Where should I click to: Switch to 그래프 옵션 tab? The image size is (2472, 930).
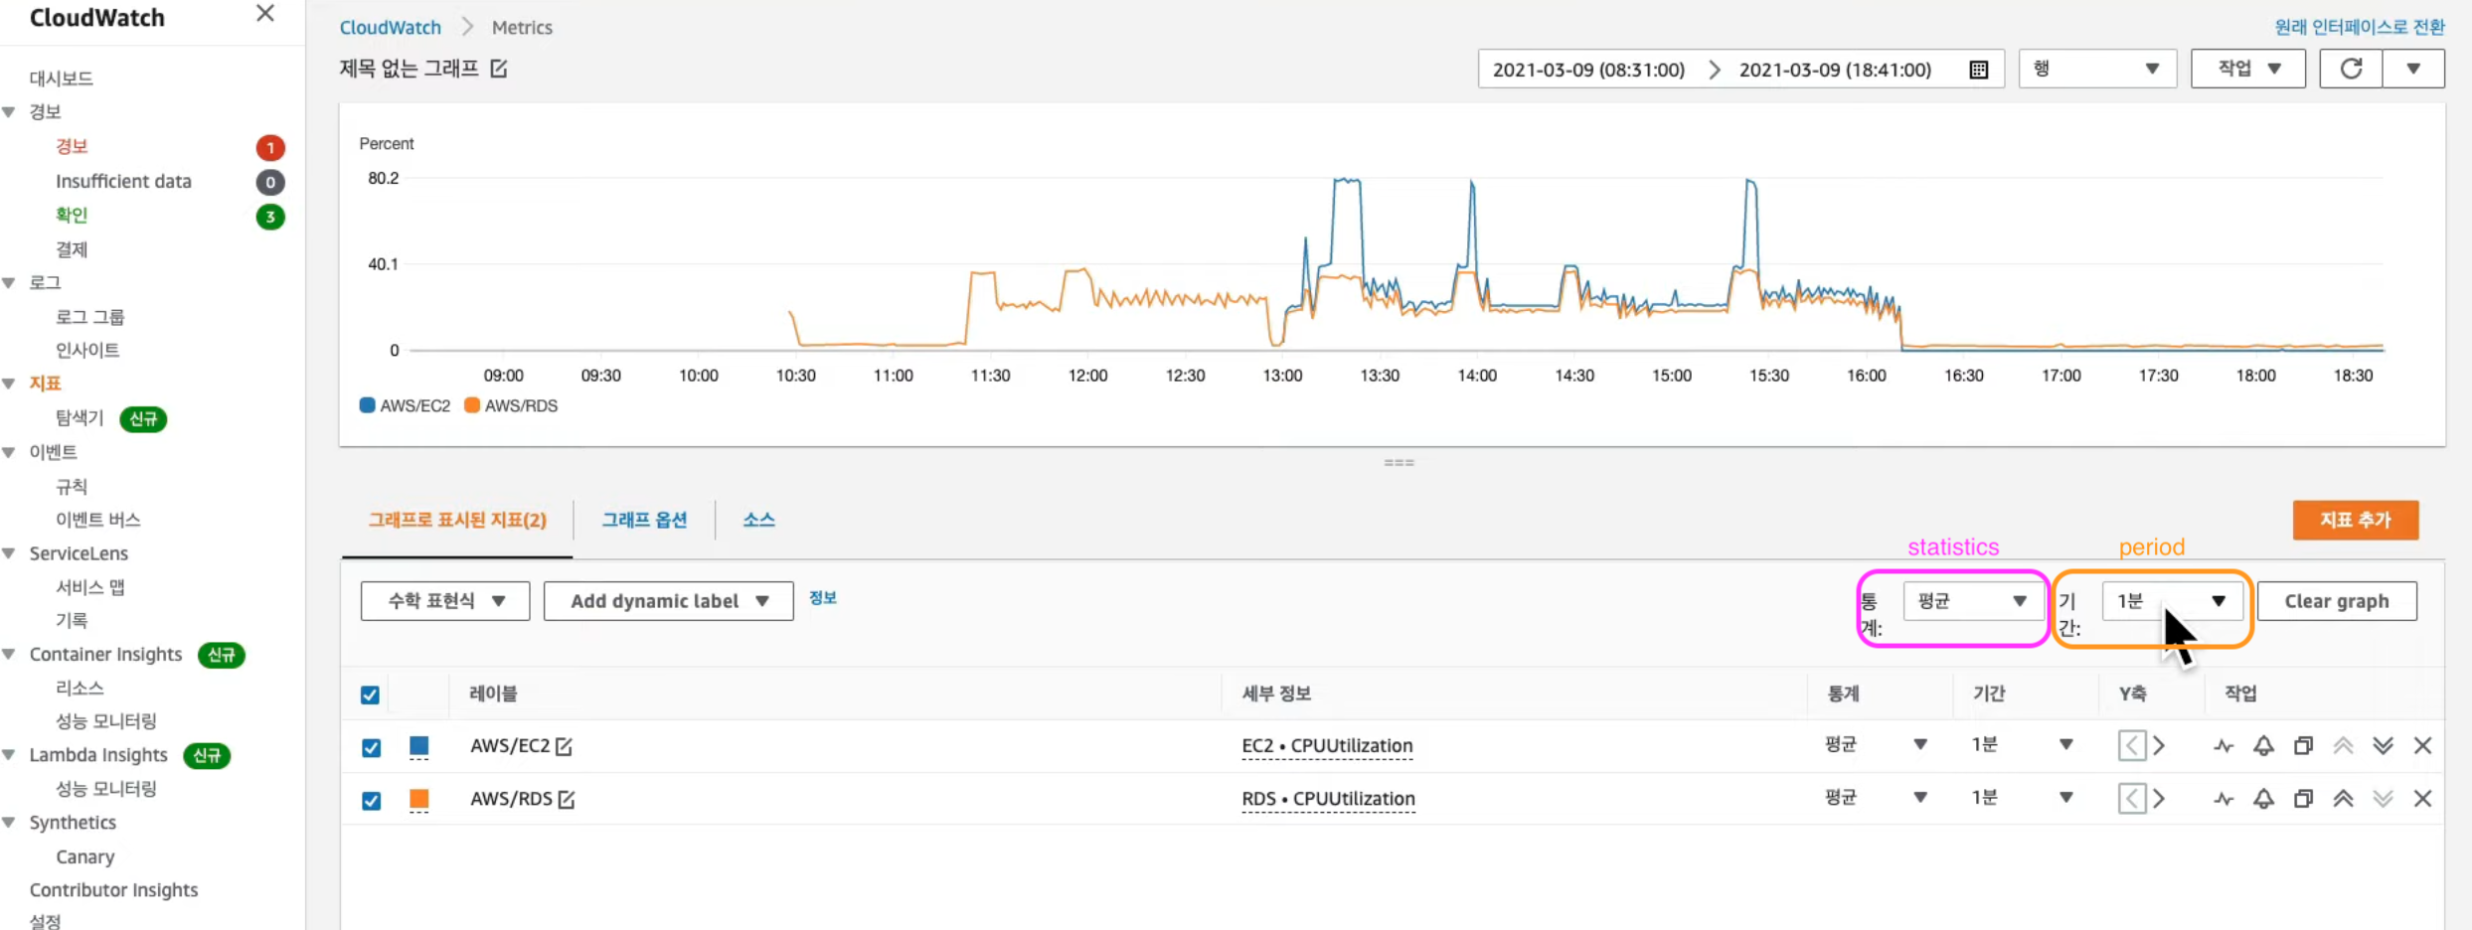coord(644,520)
